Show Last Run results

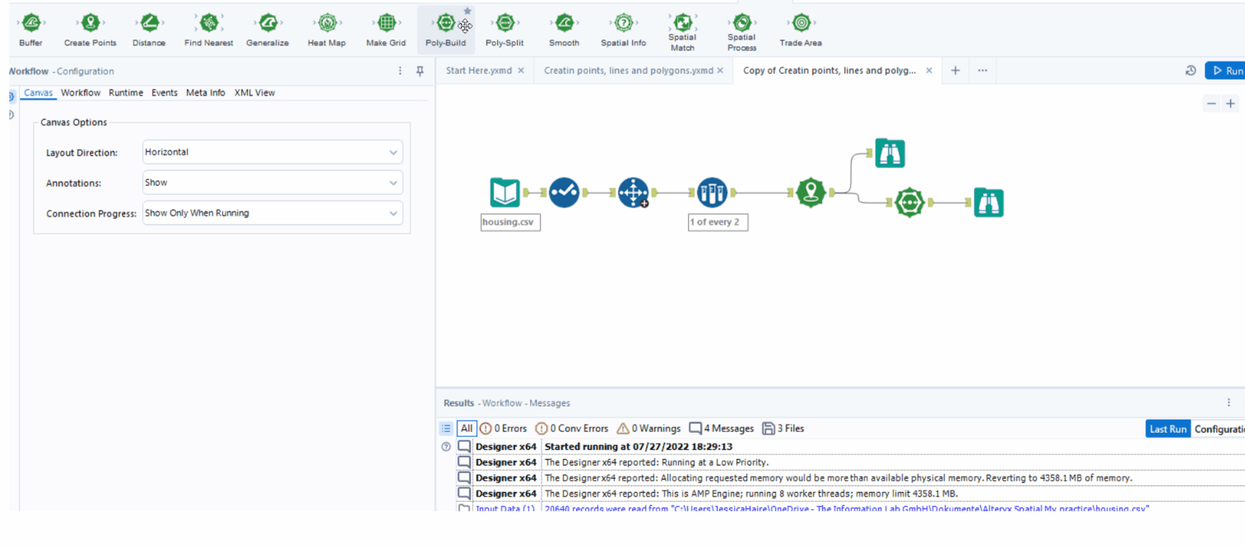[x=1168, y=429]
